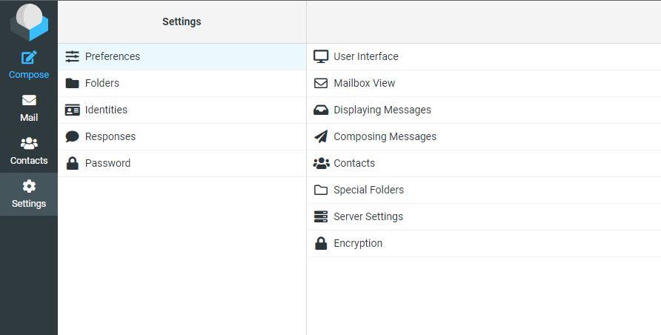Click the Contacts people icon in sidebar
Viewport: 661px width, 335px height.
coord(29,143)
